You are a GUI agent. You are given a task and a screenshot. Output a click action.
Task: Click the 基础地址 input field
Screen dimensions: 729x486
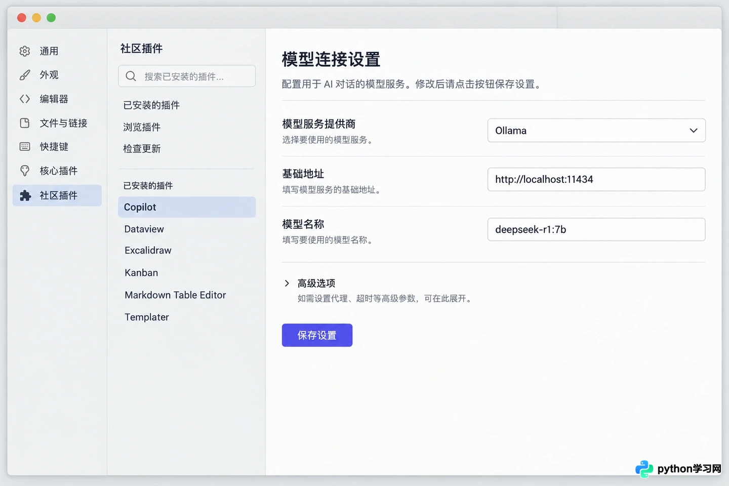[596, 179]
